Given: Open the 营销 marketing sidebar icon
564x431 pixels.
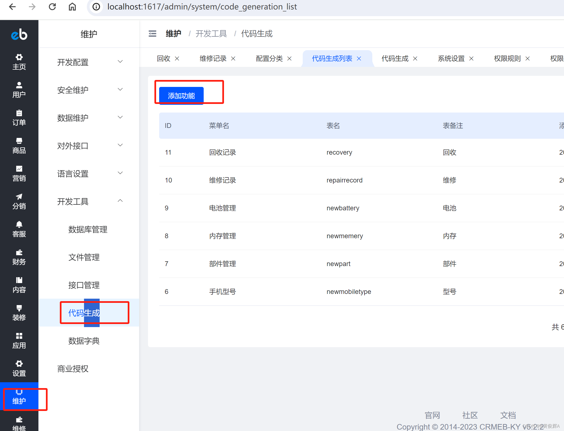Looking at the screenshot, I should pos(19,173).
